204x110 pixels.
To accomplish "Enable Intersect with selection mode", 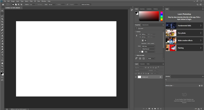I will [x=21, y=4].
